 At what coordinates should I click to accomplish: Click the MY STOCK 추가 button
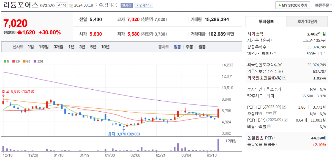pos(293,5)
